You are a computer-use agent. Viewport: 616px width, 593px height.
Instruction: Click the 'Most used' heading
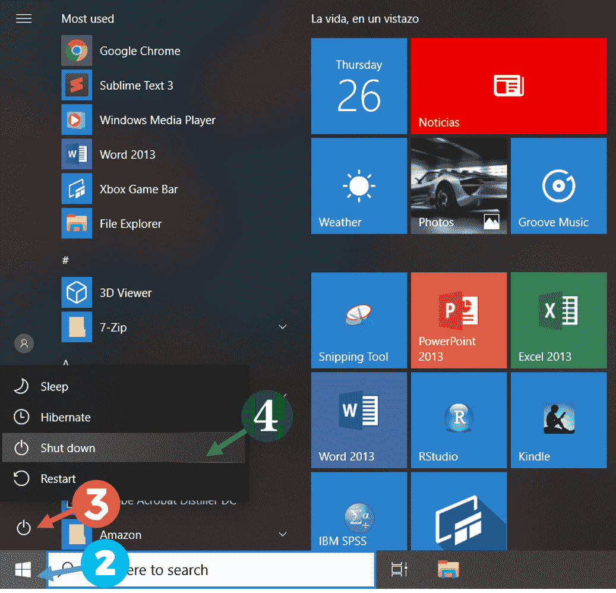tap(87, 19)
